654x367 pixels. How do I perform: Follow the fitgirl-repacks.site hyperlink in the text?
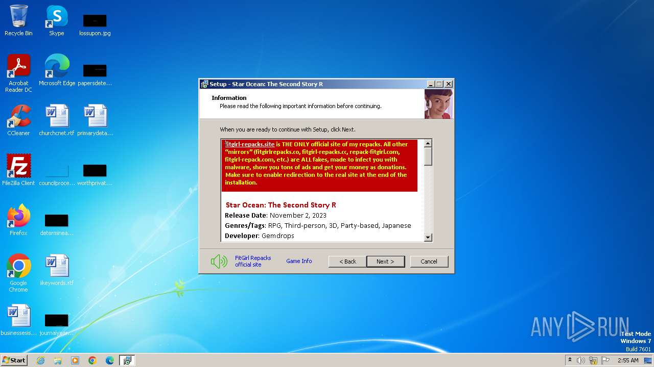250,144
